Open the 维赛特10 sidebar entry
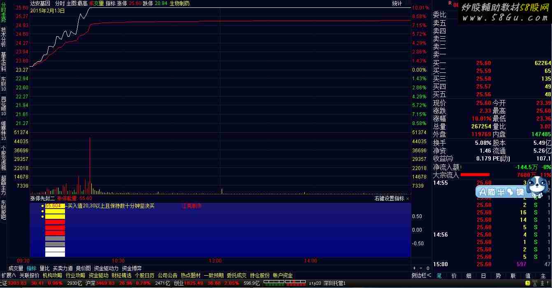The height and width of the screenshot is (288, 552). point(3,131)
